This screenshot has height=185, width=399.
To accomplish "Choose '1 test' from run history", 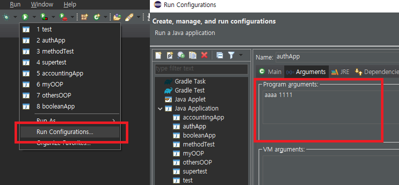I will (70, 29).
